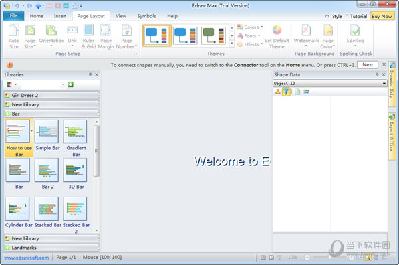The width and height of the screenshot is (399, 265).
Task: Click the orange info icon in the tip bar
Action: coord(10,65)
